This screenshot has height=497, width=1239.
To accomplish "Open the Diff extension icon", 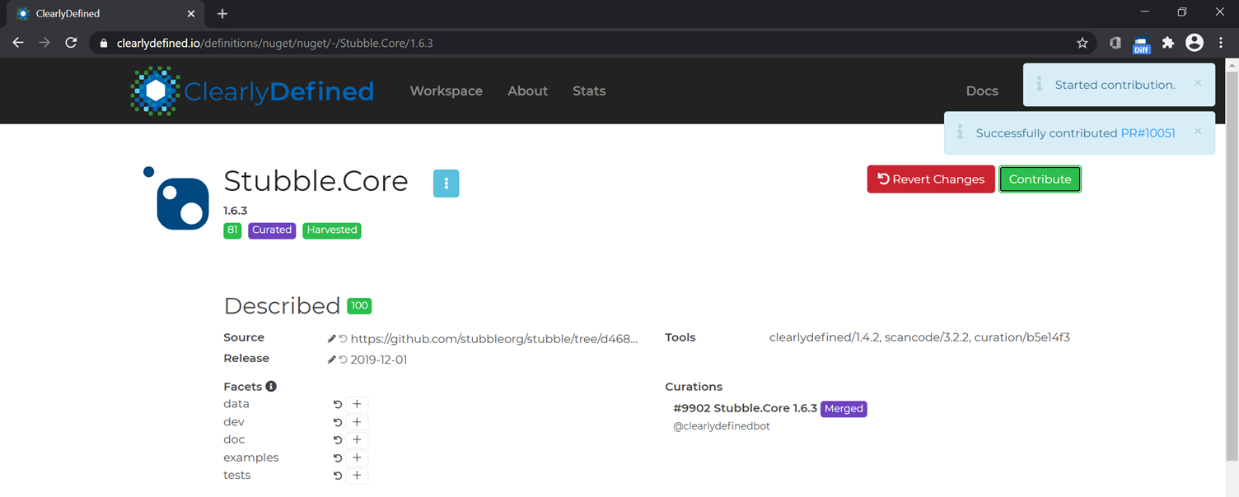I will (1141, 44).
